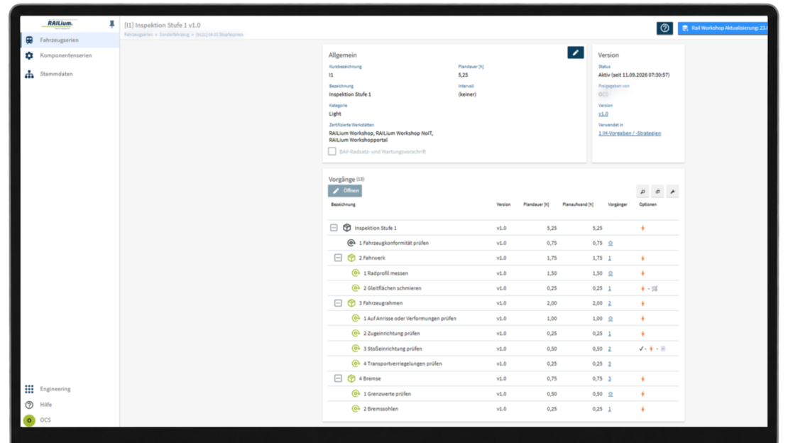Viewport: 788px width, 443px height.
Task: Click the green operation icon beside Radprofil messen
Action: click(x=356, y=273)
